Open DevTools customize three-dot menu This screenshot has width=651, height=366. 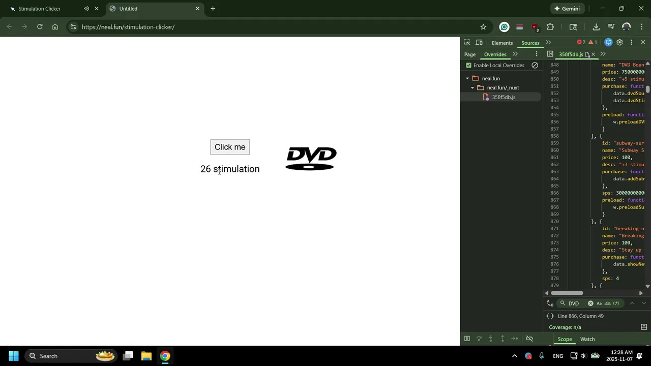click(631, 43)
